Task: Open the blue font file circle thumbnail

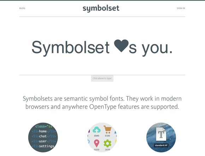Action: [161, 137]
